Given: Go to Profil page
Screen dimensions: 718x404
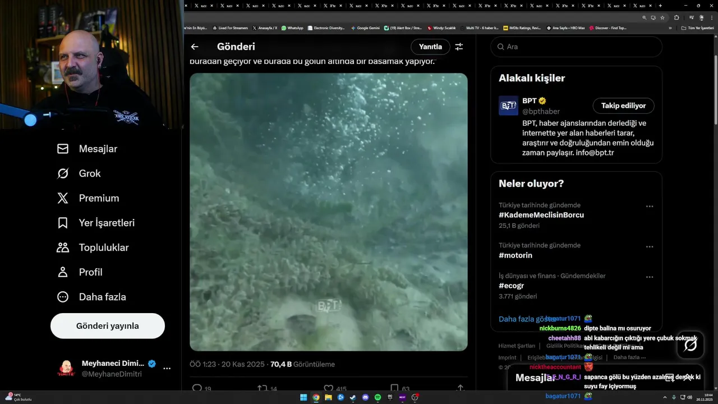Looking at the screenshot, I should [x=79, y=272].
